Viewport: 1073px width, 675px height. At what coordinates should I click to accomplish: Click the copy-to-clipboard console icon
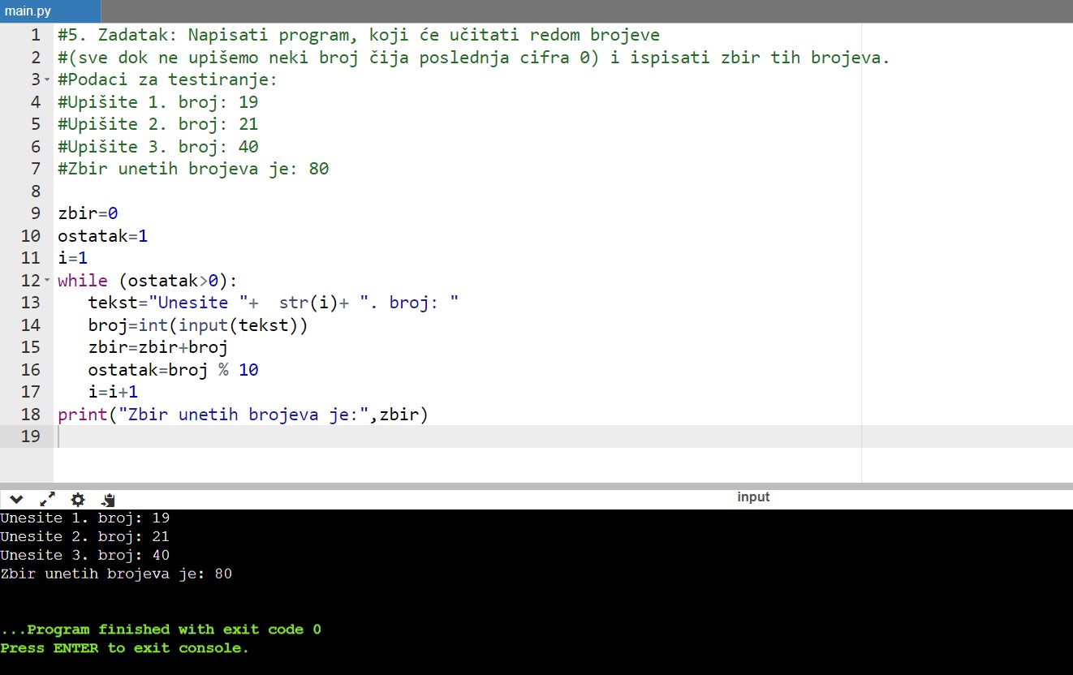(x=109, y=500)
